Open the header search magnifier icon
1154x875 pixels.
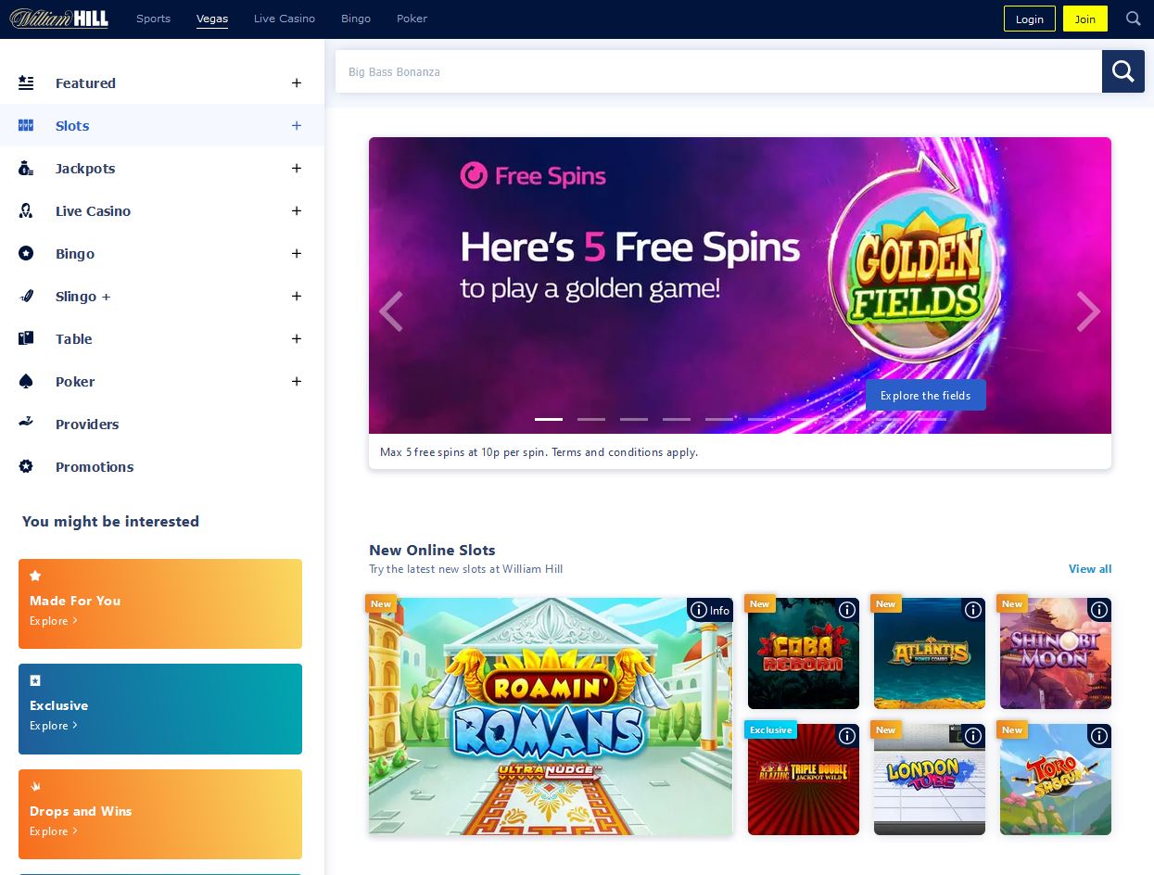coord(1134,19)
